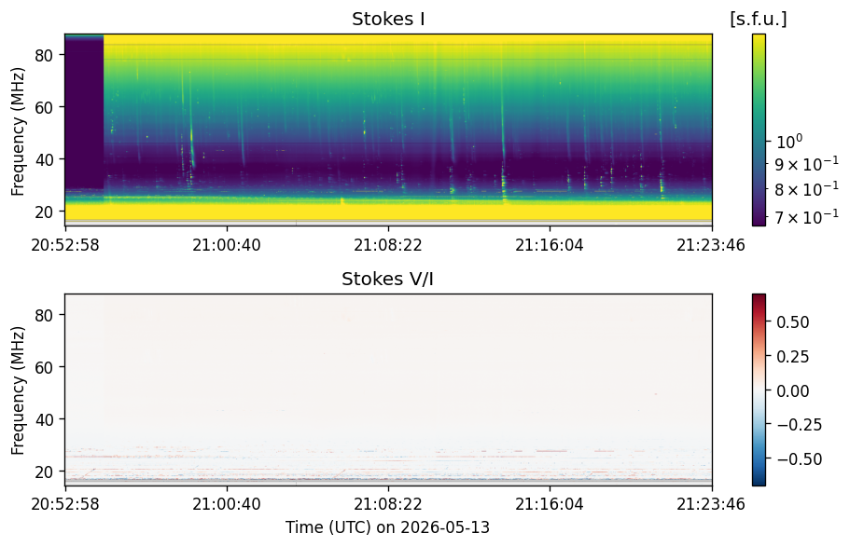Click the 40 MHz label on Stokes V/I axis
This screenshot has height=547, width=850.
(43, 419)
